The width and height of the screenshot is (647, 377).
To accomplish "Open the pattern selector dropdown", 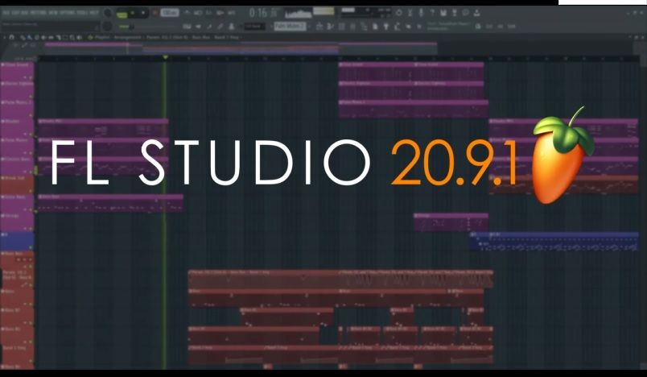I will coord(290,26).
